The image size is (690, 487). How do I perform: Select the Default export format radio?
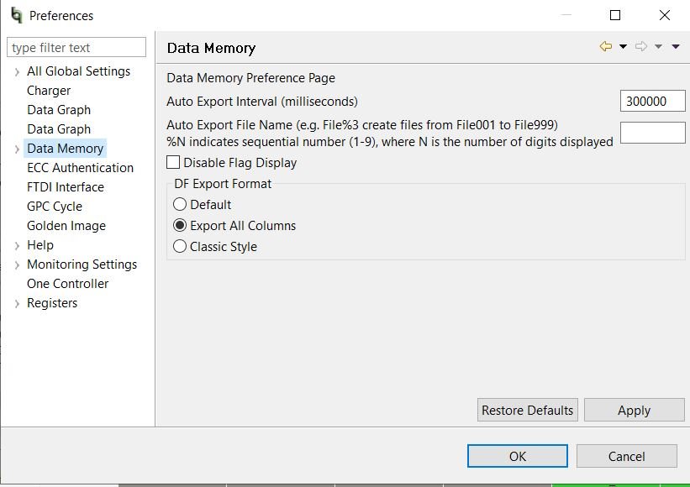tap(180, 204)
